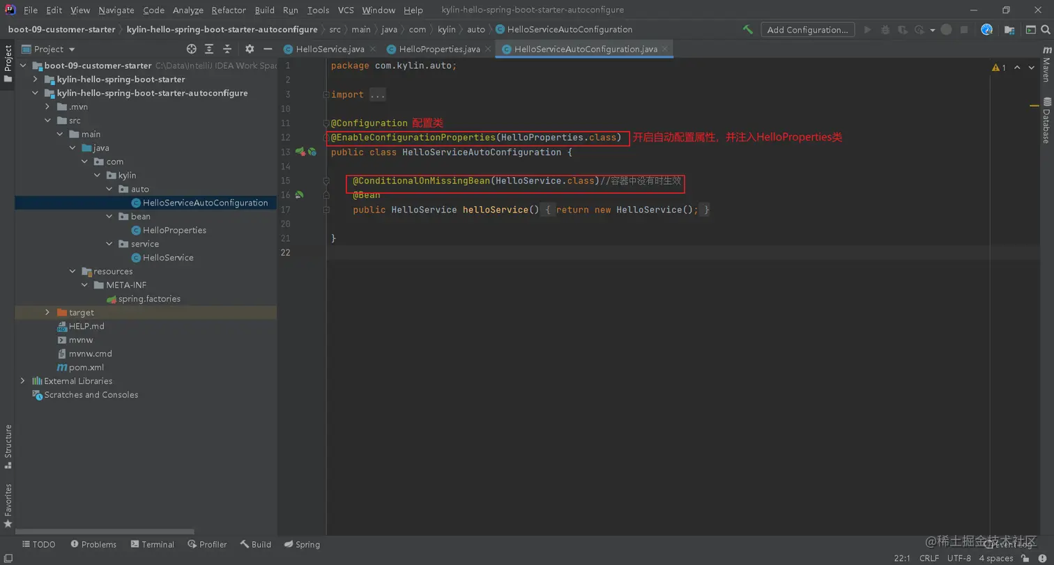The height and width of the screenshot is (565, 1054).
Task: Click the 22:1 caret position indicator
Action: pyautogui.click(x=901, y=558)
